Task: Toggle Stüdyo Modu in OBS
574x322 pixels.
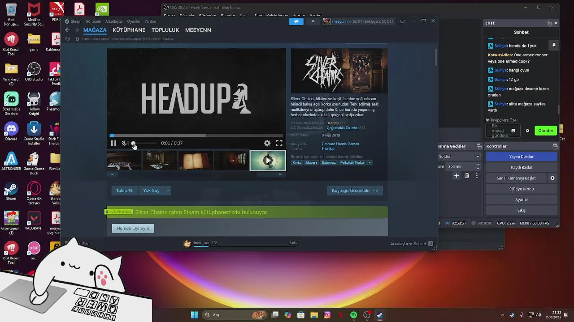Action: click(x=522, y=189)
